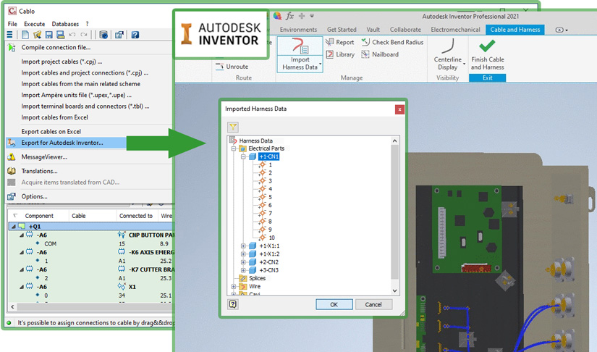Click the harness tree scrollbar down arrow

click(x=394, y=290)
